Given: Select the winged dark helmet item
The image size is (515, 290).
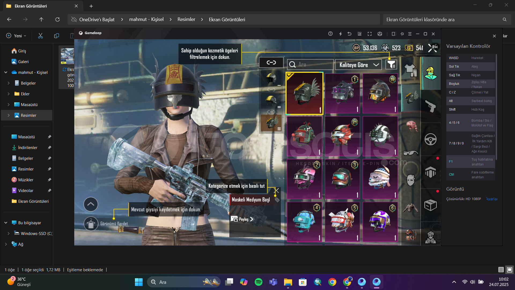Looking at the screenshot, I should pos(304,93).
